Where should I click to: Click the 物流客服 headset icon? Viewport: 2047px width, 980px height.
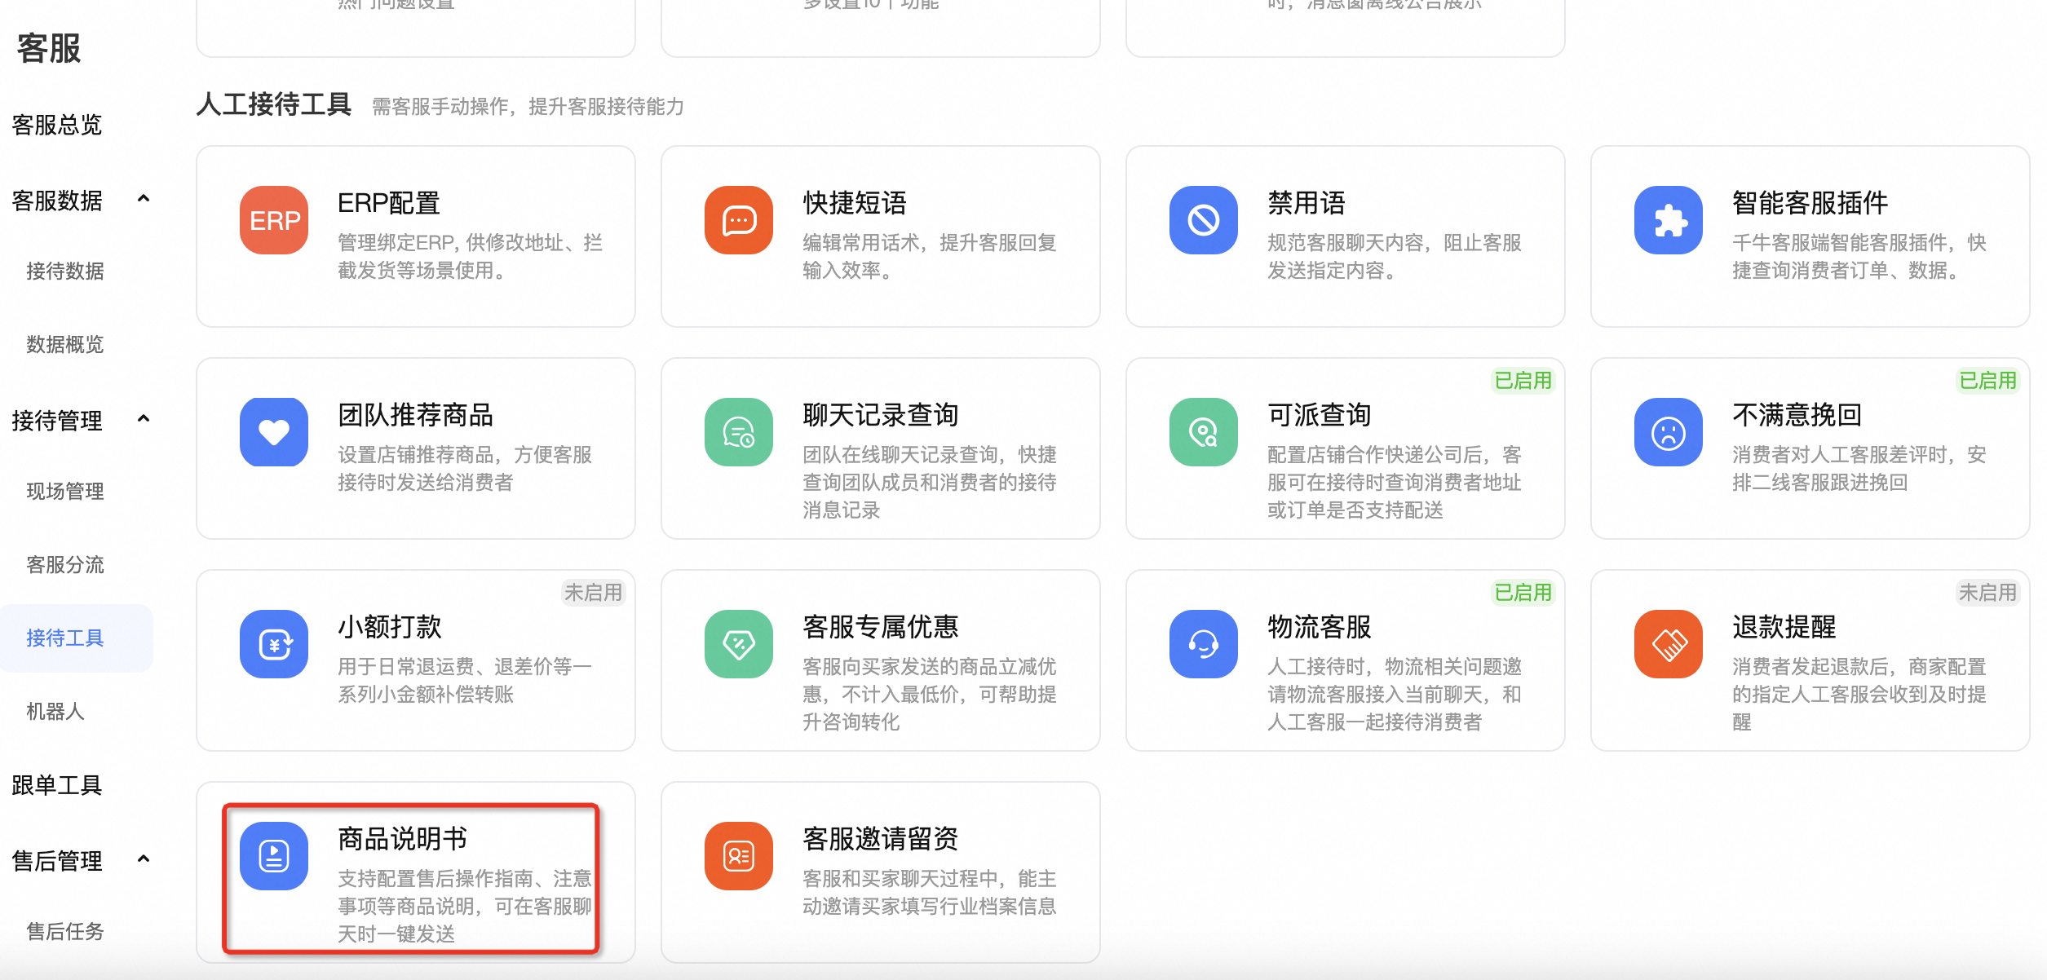tap(1204, 644)
